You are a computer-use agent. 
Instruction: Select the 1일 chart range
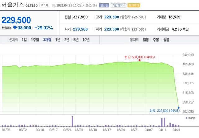(24, 40)
